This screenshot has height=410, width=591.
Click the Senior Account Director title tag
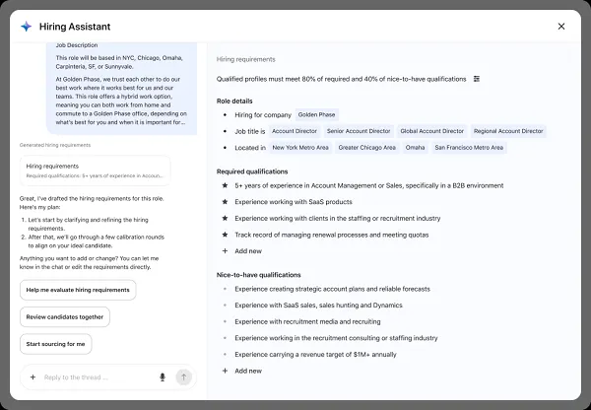(x=358, y=131)
